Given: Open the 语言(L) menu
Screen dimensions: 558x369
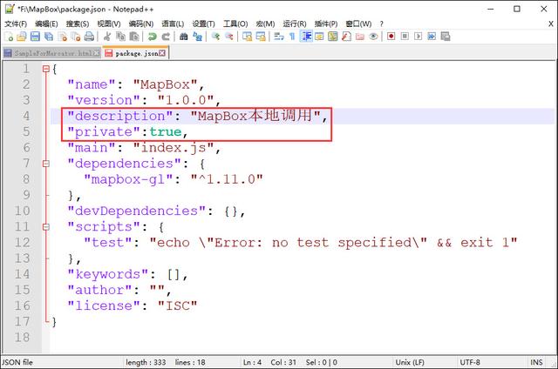Looking at the screenshot, I should pyautogui.click(x=173, y=23).
